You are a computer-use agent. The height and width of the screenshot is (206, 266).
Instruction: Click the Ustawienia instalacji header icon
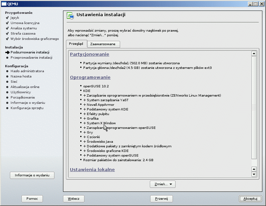70,16
